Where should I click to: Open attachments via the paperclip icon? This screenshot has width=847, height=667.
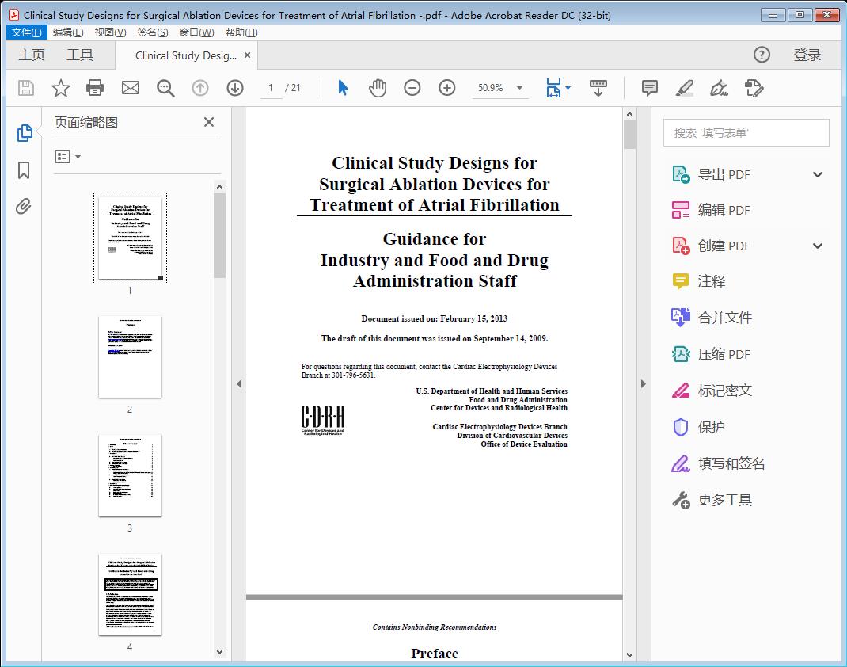(25, 206)
